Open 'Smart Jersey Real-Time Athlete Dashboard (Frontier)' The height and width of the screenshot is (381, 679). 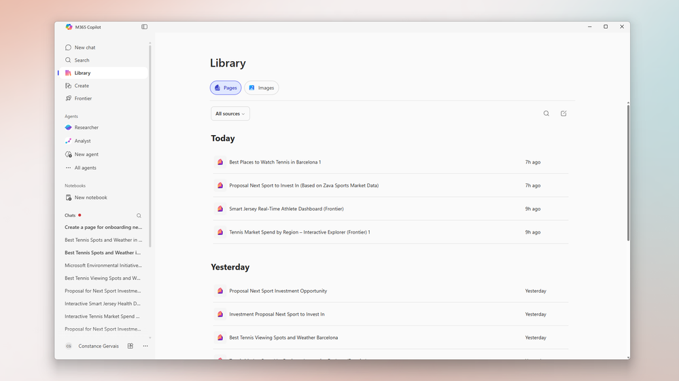click(x=391, y=209)
